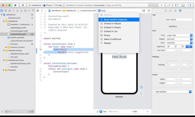The image size is (195, 117).
Task: Open the Font dropdown Large Title
Action: point(179,35)
